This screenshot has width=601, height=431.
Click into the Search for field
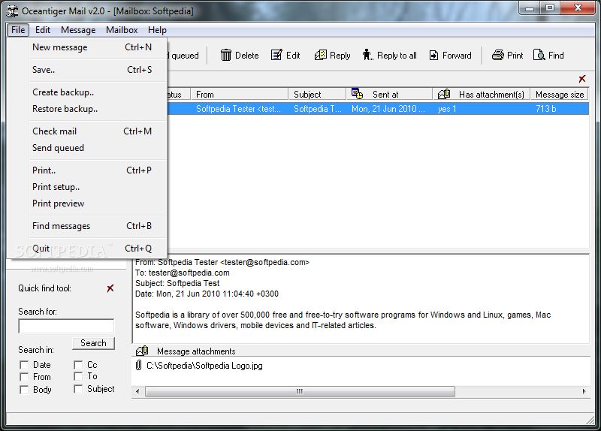click(x=66, y=326)
